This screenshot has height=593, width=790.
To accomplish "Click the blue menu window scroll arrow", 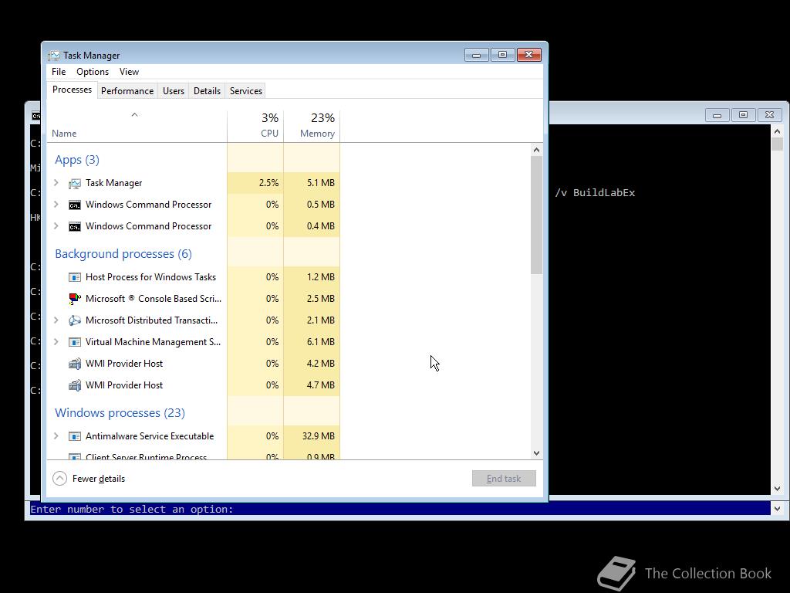I will point(777,509).
